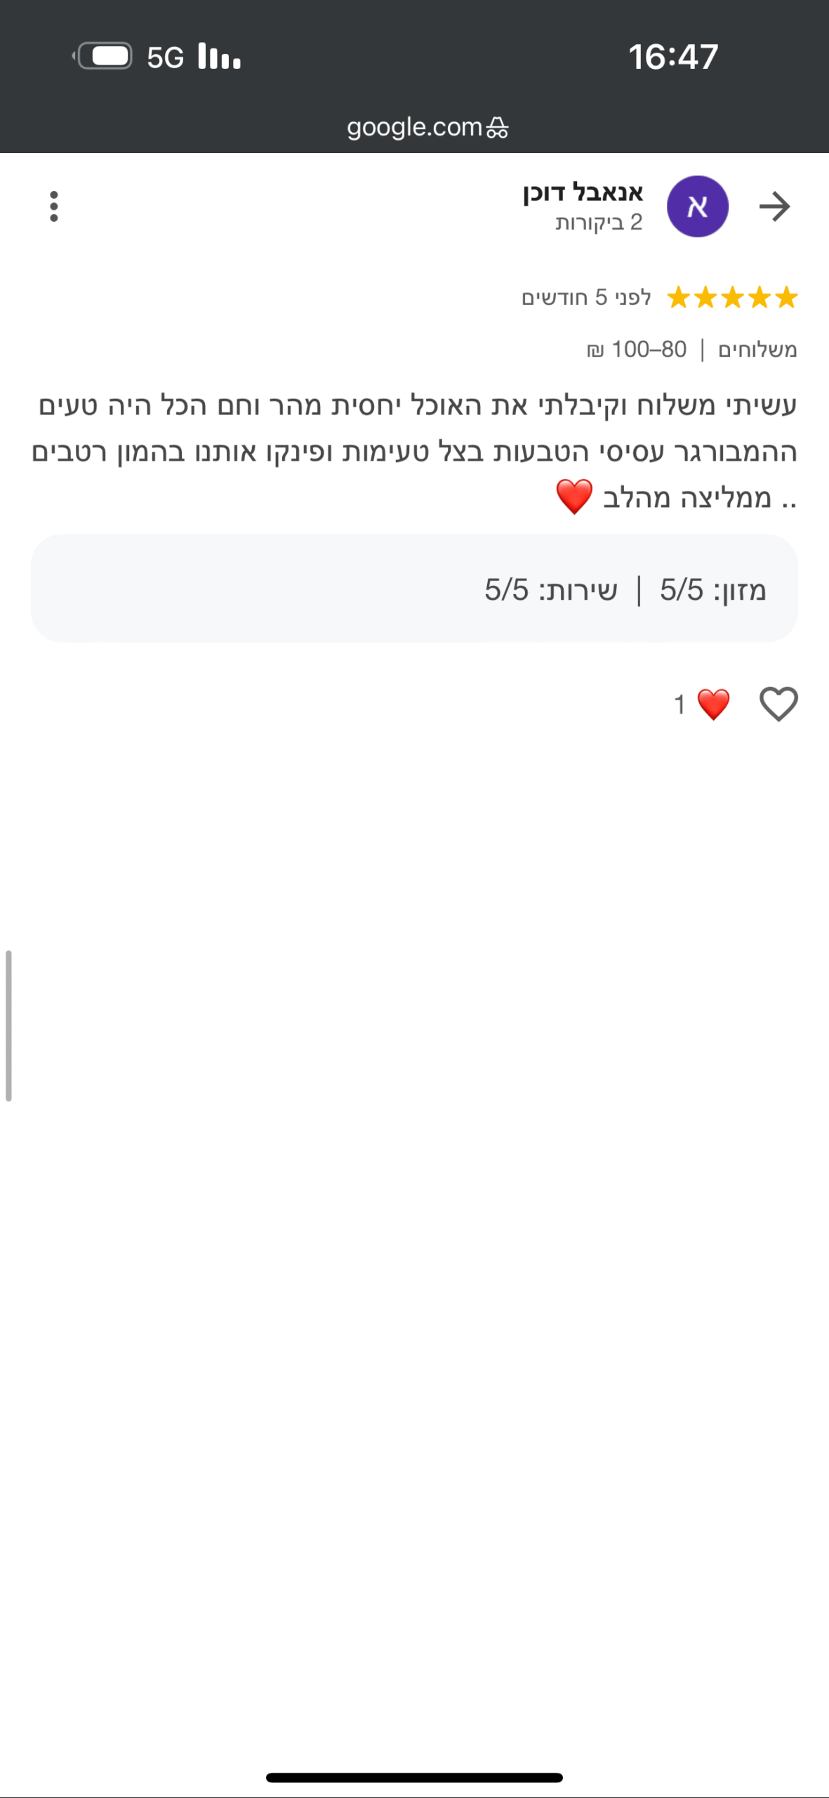Screen dimensions: 829x1798
Task: Open the three-dot review options menu
Action: coord(54,206)
